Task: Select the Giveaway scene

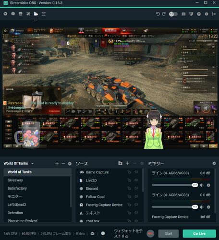Action: [x=37, y=180]
